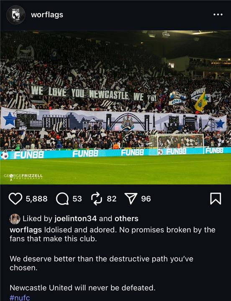Open the #nufc hashtag
This screenshot has height=301, width=231.
tap(20, 298)
